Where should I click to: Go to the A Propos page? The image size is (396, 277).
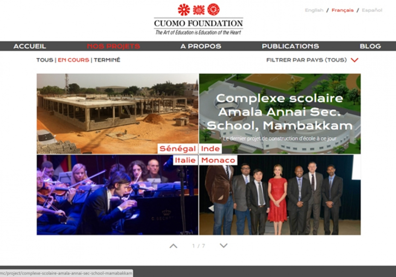pos(201,46)
